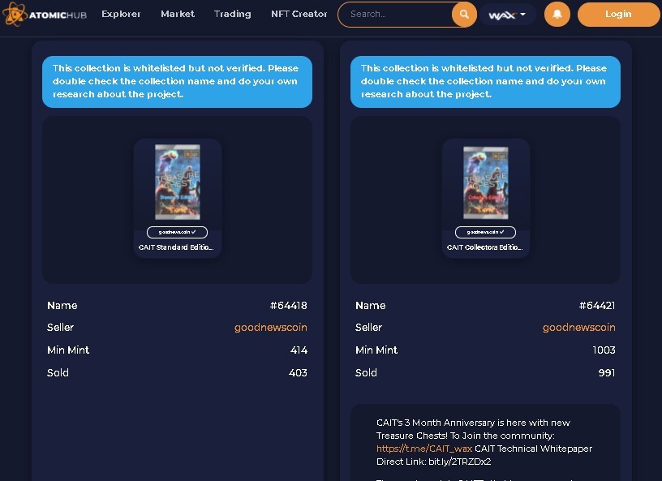Screen dimensions: 662x481
Task: Select Sold value 403
Action: (x=298, y=373)
